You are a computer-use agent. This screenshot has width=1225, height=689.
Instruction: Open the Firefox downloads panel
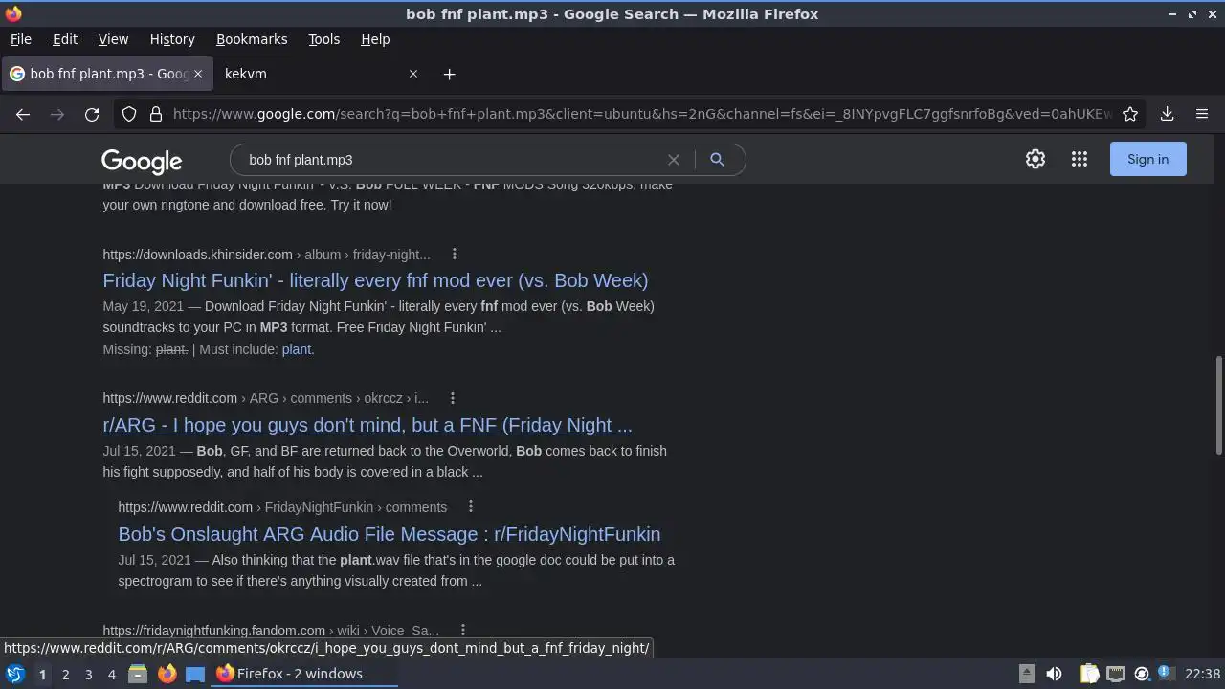[1167, 114]
